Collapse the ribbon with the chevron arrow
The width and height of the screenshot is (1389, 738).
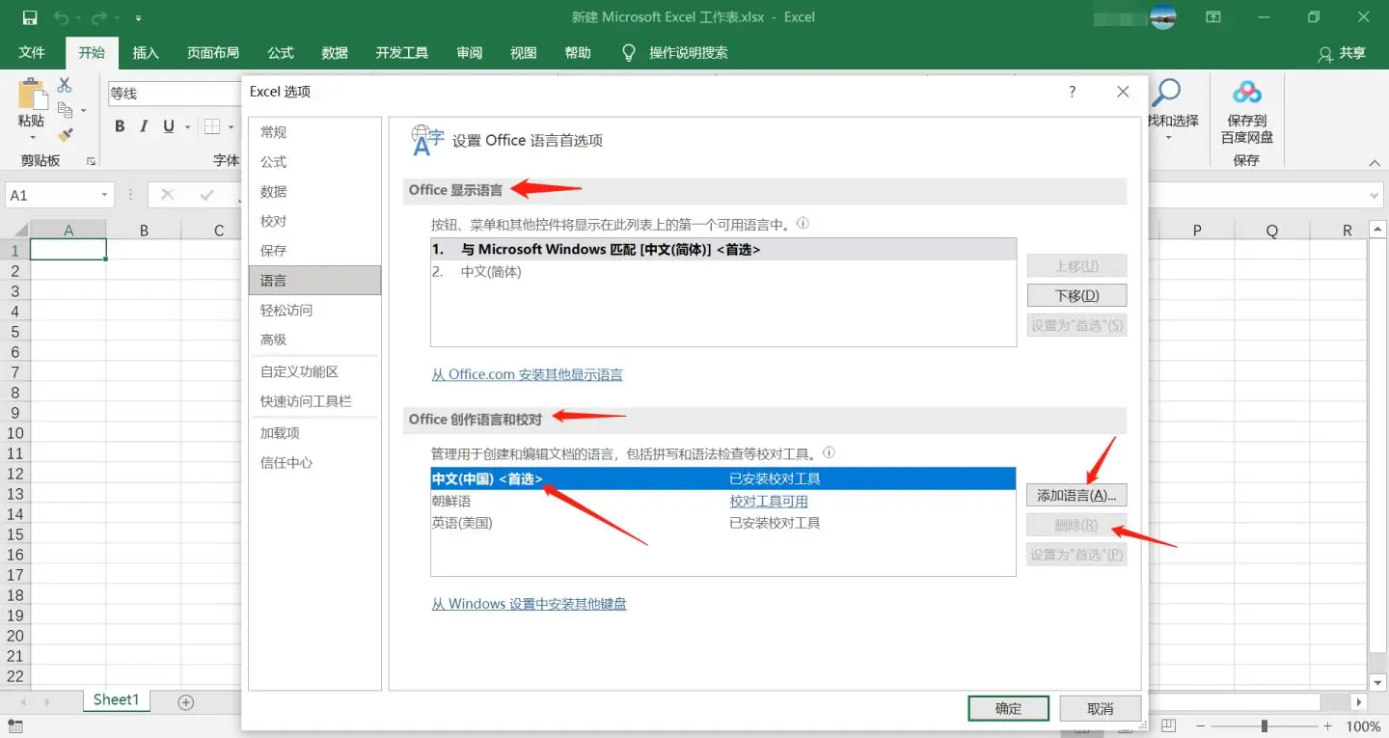pyautogui.click(x=1375, y=164)
